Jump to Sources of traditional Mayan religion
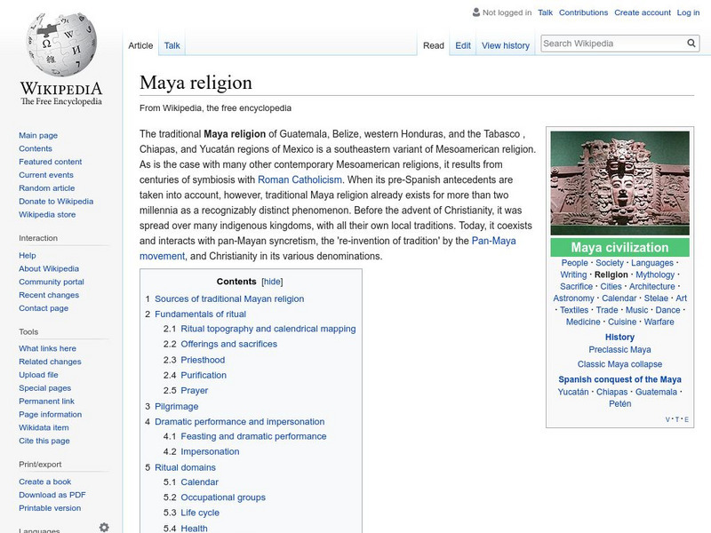Screen dimensions: 711x533 (229, 298)
